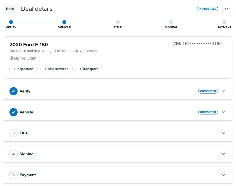Click the Deal details page heading
This screenshot has height=186, width=236.
point(37,9)
